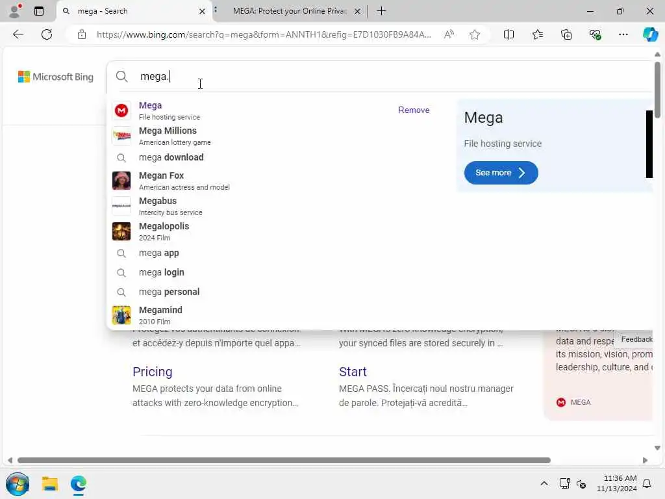Viewport: 665px width, 499px height.
Task: Show hidden tray icons chevron
Action: (544, 483)
